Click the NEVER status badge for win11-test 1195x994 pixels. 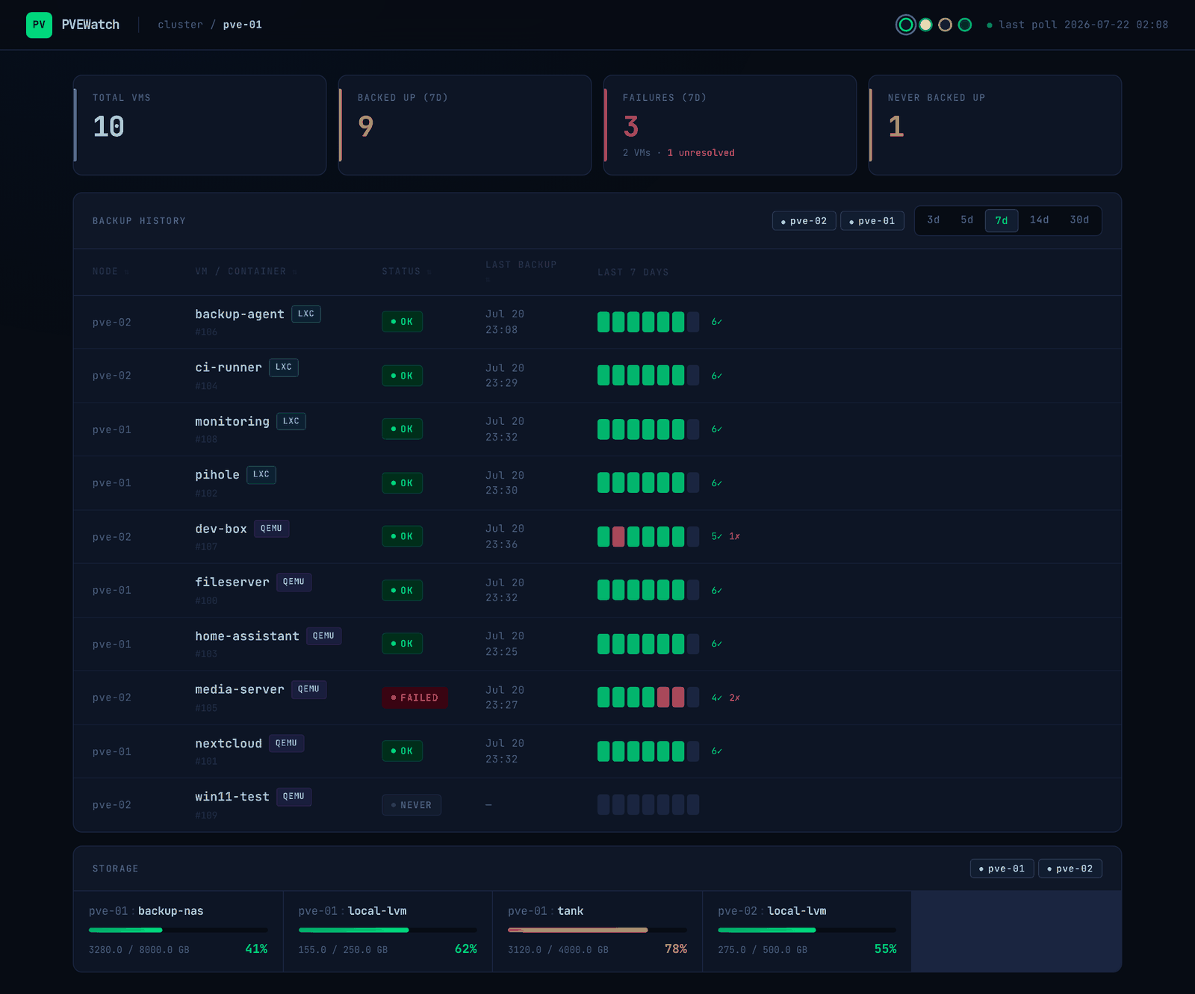tap(412, 805)
